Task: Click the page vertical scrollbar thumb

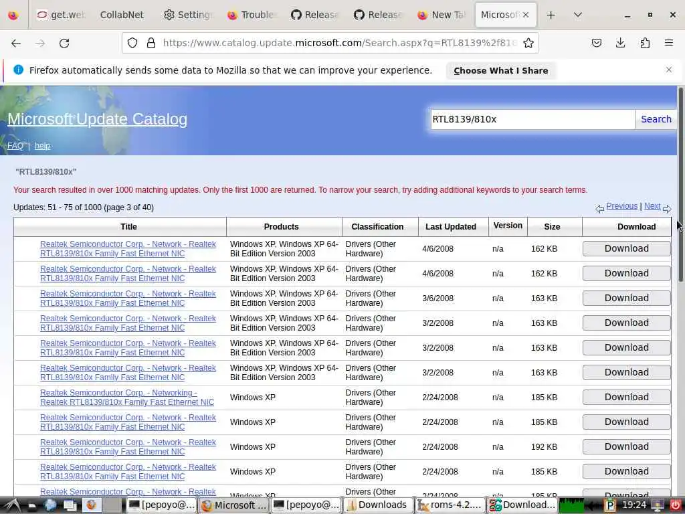Action: coord(680,183)
